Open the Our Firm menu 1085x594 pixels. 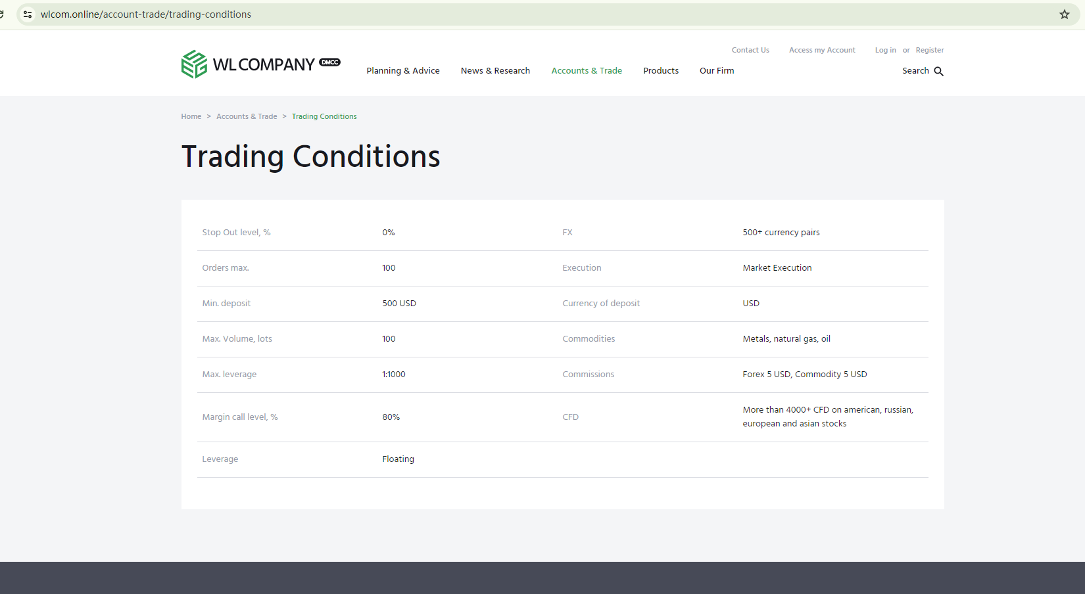[x=717, y=71]
